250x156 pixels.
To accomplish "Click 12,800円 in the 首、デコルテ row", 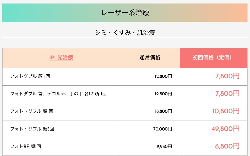I will click(x=163, y=94).
